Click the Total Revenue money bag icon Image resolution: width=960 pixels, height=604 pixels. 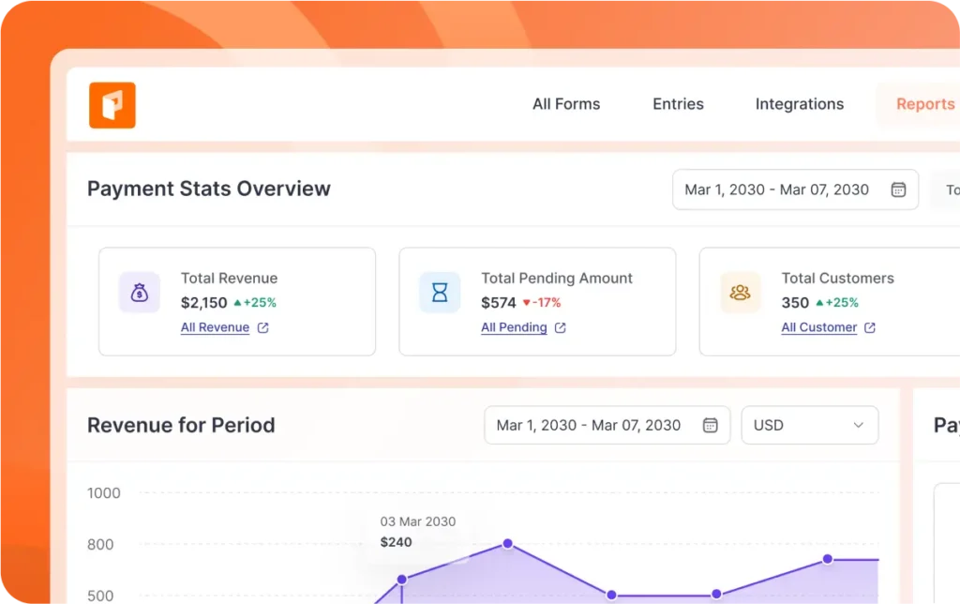coord(139,293)
